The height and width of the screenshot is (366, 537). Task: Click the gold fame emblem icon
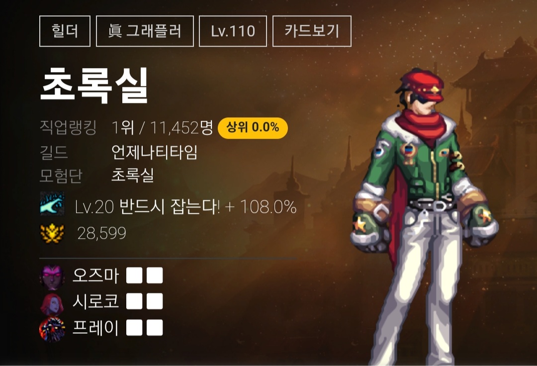(x=52, y=233)
